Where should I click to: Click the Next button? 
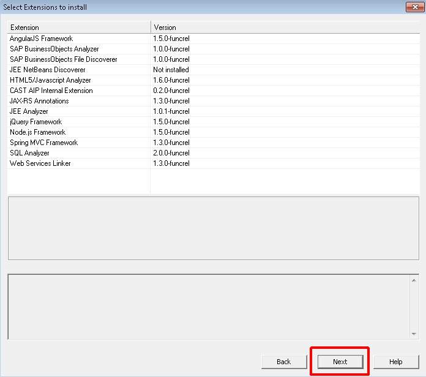pyautogui.click(x=340, y=362)
